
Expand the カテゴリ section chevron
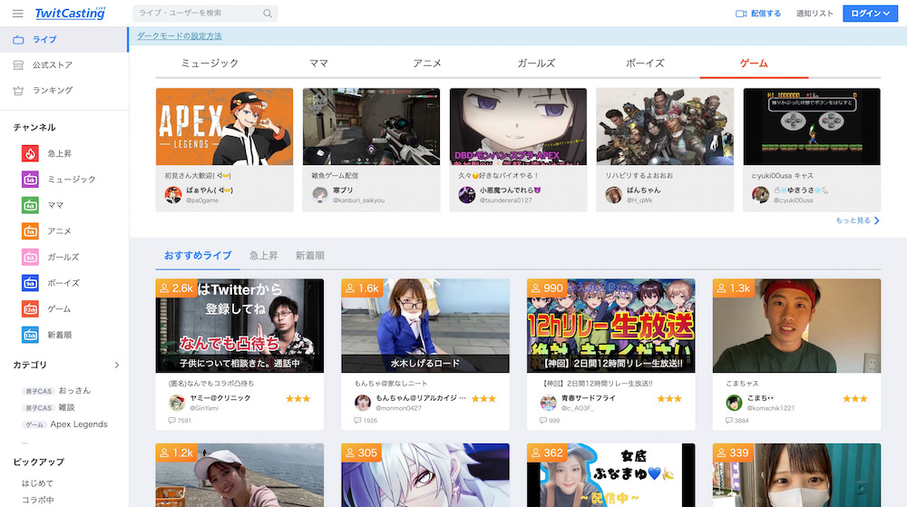pos(116,366)
